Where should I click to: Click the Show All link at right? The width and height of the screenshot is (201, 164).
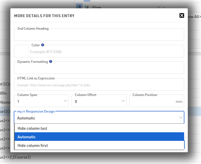click(194, 17)
